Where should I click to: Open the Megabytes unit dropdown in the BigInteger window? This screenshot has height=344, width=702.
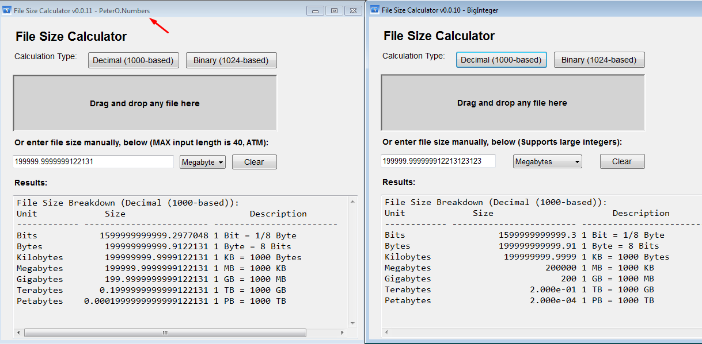[x=547, y=161]
